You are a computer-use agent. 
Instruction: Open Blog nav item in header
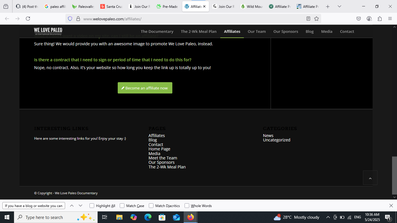[310, 31]
